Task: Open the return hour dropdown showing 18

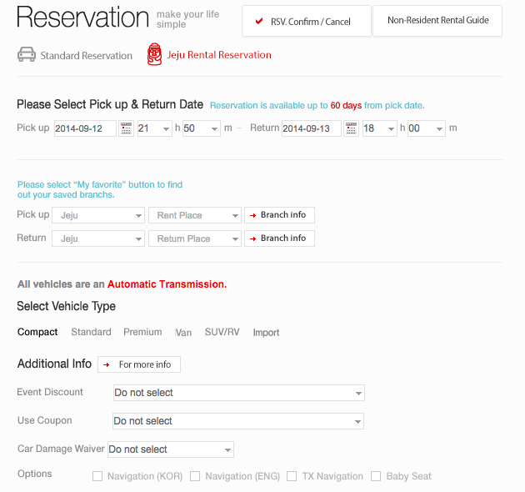Action: click(x=380, y=128)
